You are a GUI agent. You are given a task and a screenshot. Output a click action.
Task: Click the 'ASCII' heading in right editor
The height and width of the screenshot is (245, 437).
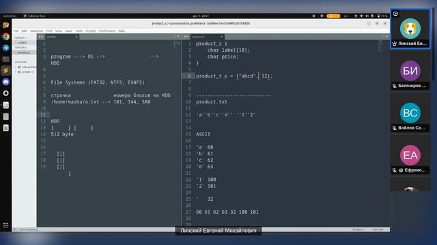click(x=203, y=134)
